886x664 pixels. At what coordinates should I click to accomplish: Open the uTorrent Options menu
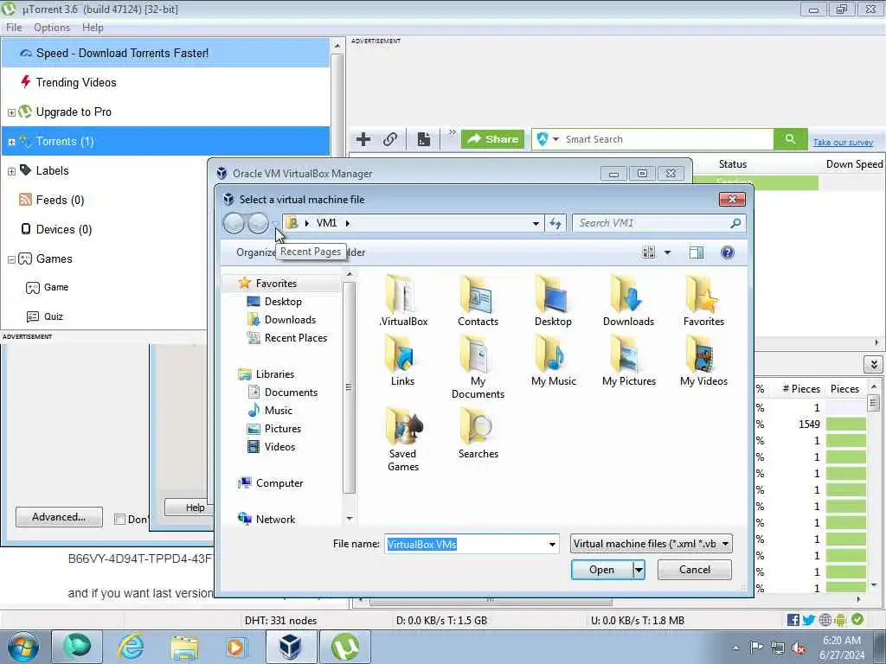(x=52, y=28)
